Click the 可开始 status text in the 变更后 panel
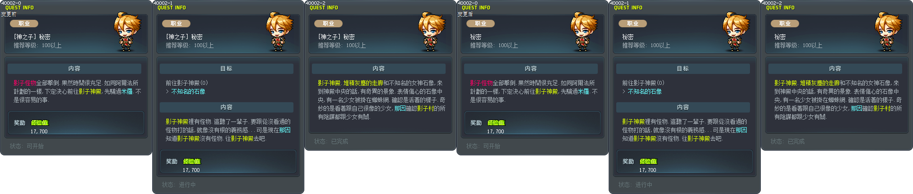913x194 pixels. coord(491,146)
